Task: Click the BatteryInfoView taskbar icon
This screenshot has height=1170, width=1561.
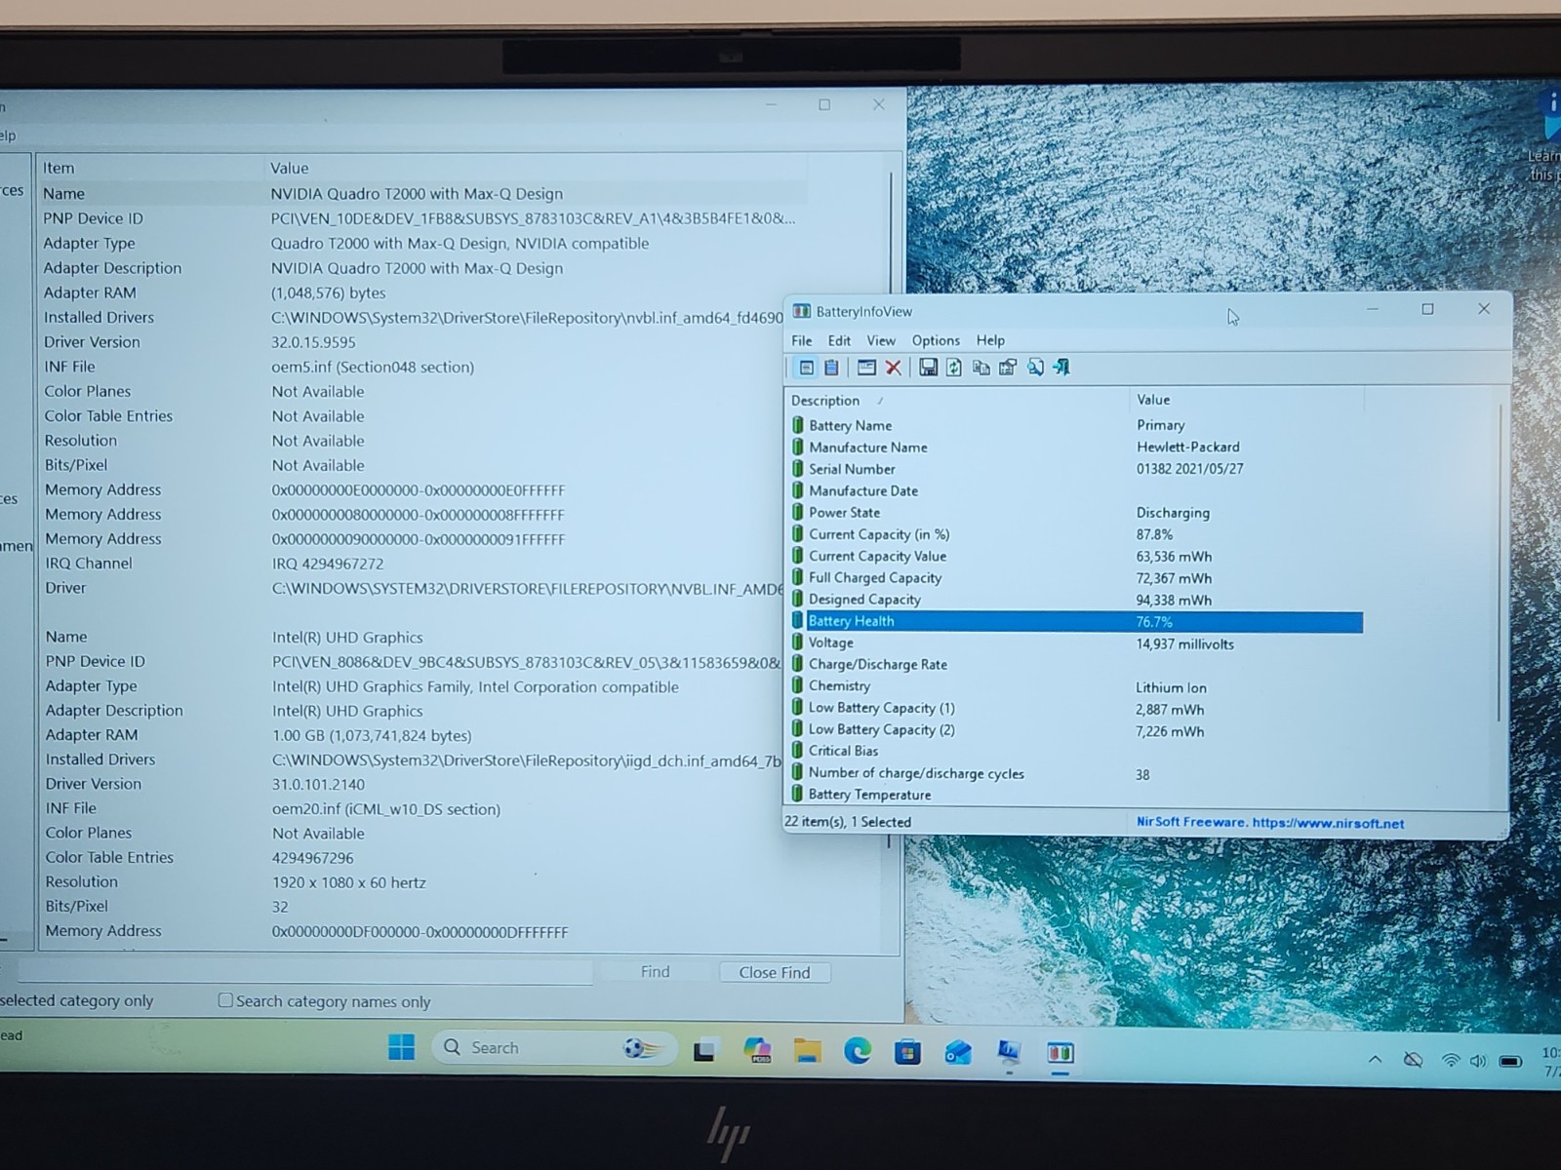Action: tap(1061, 1053)
